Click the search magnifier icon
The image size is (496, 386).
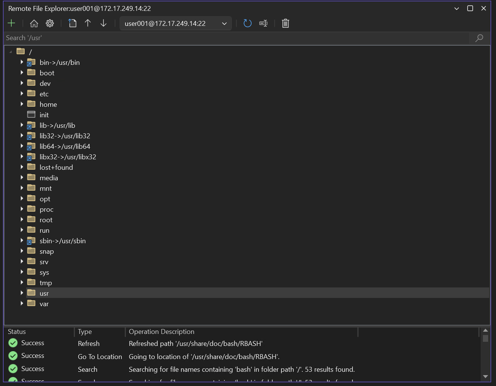(479, 38)
